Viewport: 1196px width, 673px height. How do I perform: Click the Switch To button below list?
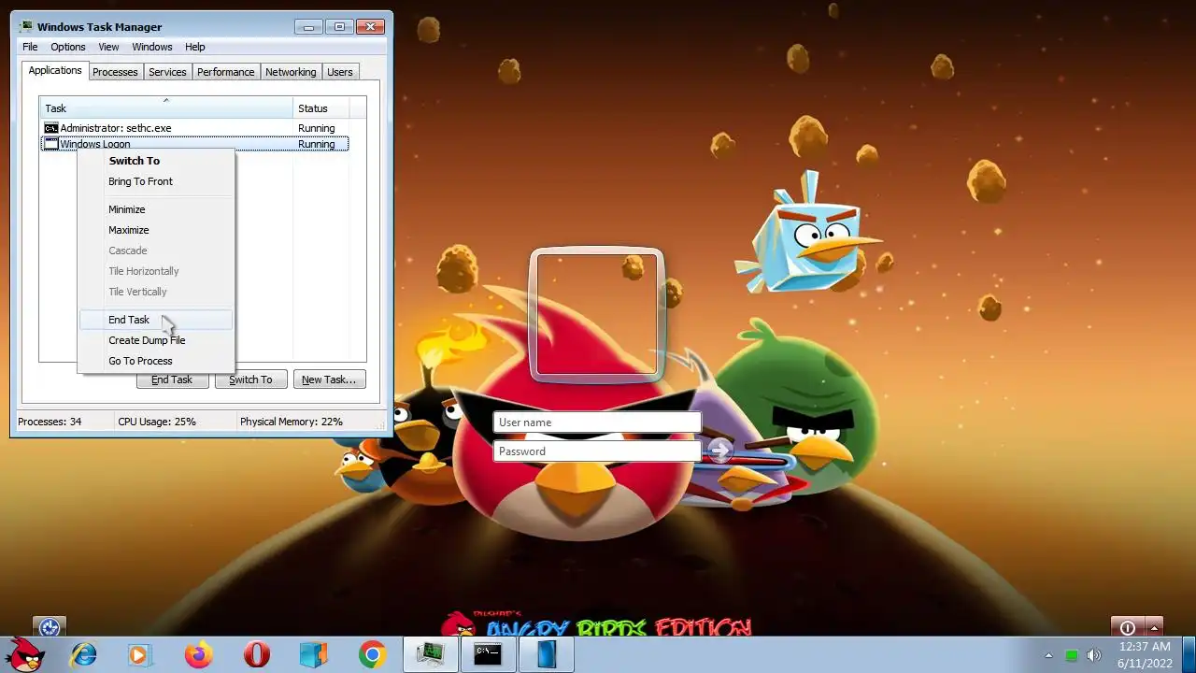click(250, 379)
